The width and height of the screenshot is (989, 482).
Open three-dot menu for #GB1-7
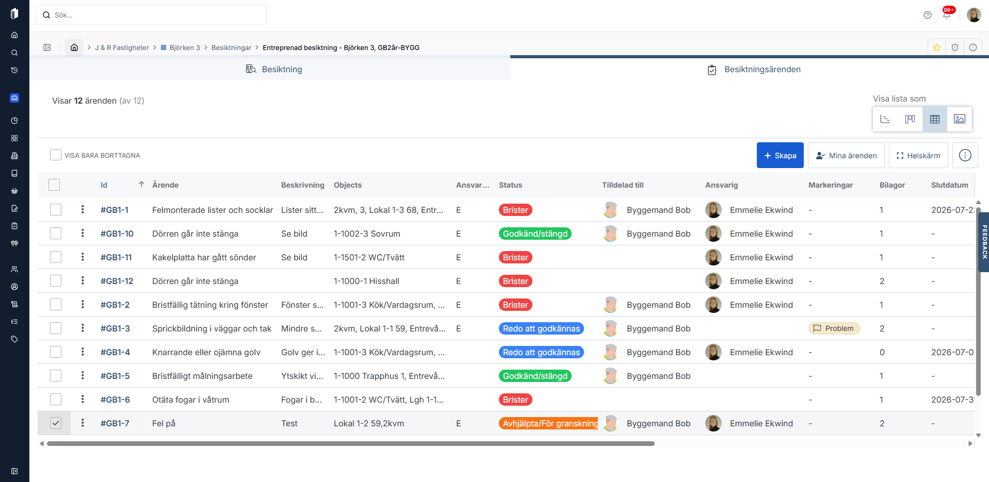(x=83, y=423)
